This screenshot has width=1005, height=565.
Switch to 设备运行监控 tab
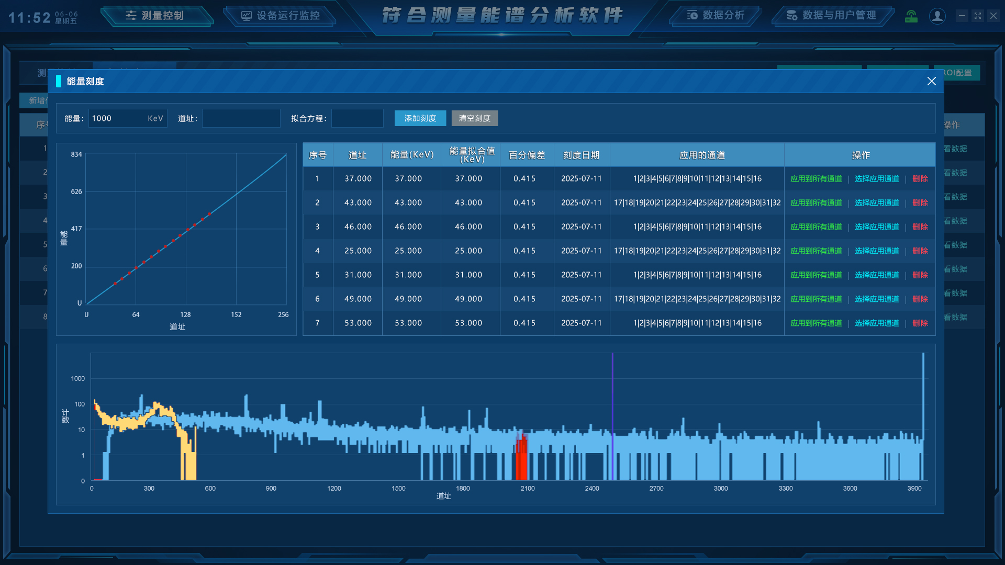(x=281, y=16)
